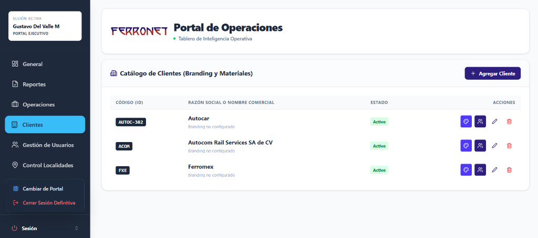Screen dimensions: 538x238
Task: Open Gestión de Usuarios
Action: pyautogui.click(x=45, y=145)
